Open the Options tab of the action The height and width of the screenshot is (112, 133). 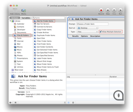[84, 36]
